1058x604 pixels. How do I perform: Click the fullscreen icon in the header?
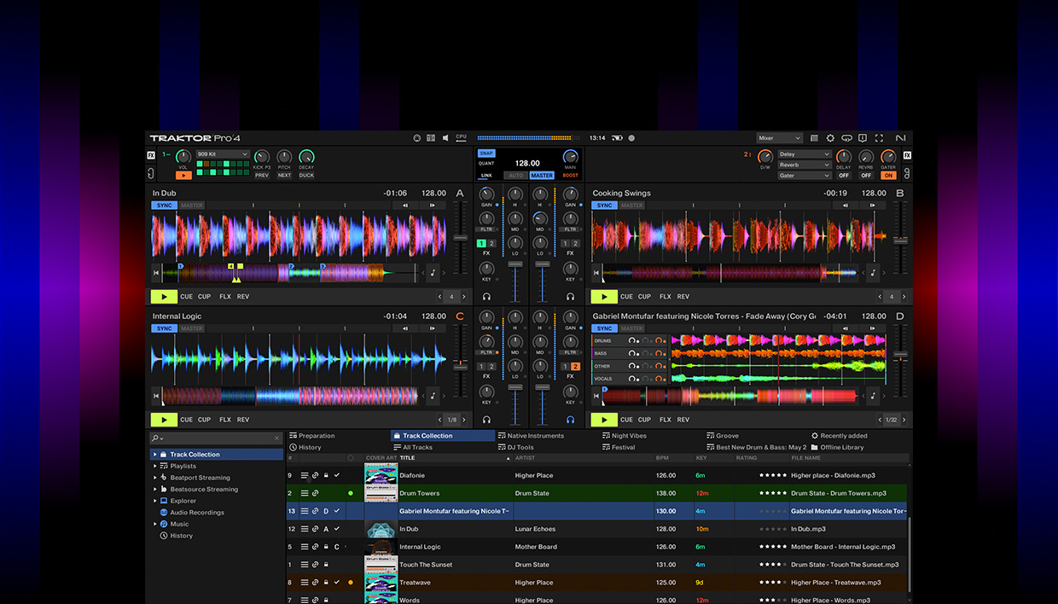point(880,137)
